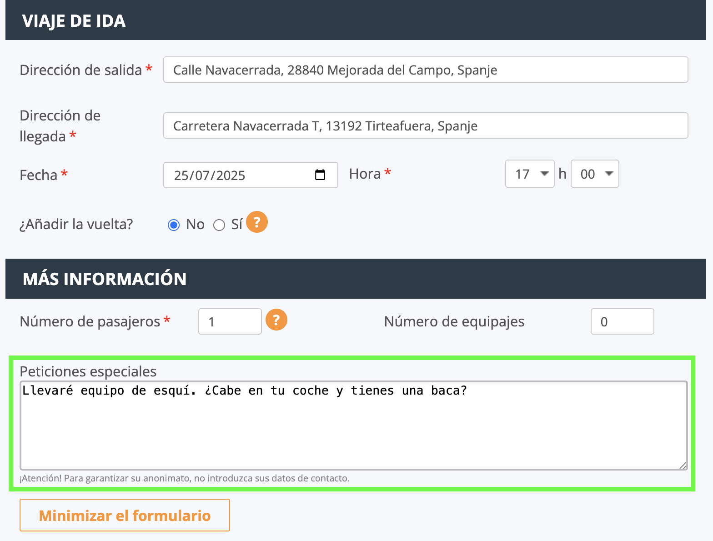Screen dimensions: 713x541
Task: Open the hour dropdown showing 17
Action: tap(530, 174)
